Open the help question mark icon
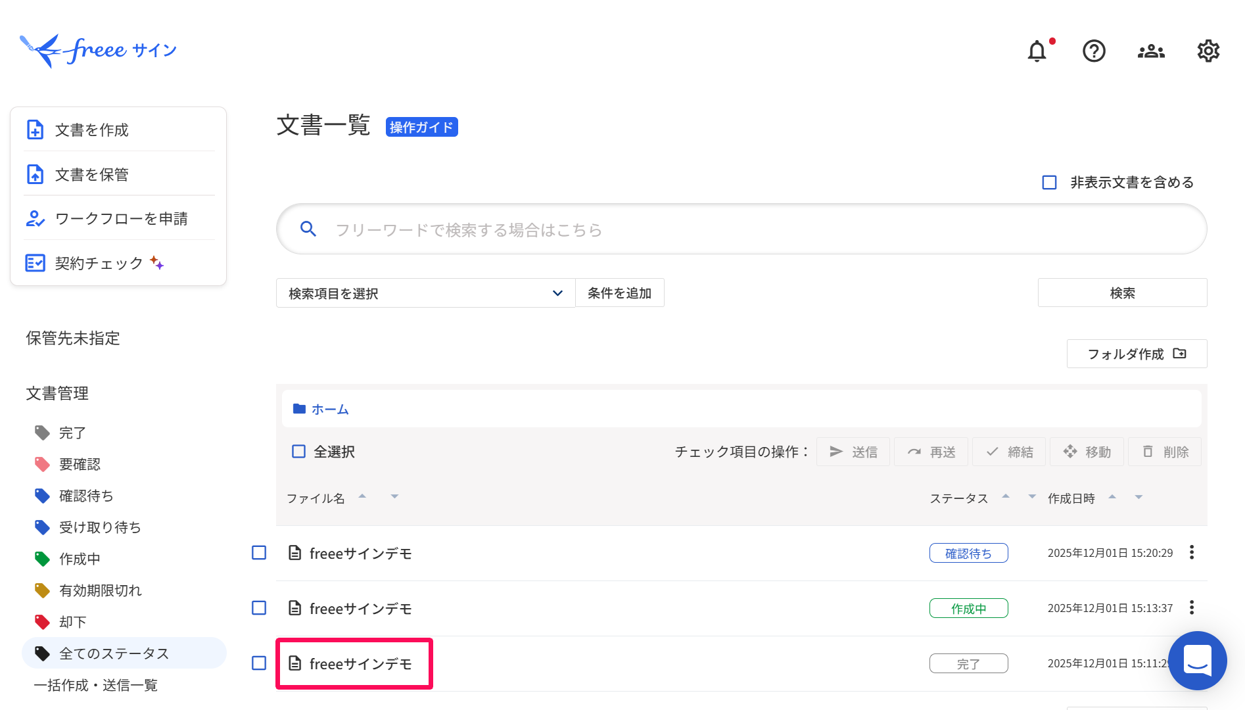Viewport: 1245px width, 710px height. pos(1094,51)
